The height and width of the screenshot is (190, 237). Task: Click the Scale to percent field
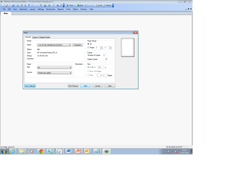101,67
